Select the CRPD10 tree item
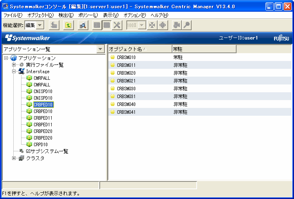 pyautogui.click(x=41, y=145)
